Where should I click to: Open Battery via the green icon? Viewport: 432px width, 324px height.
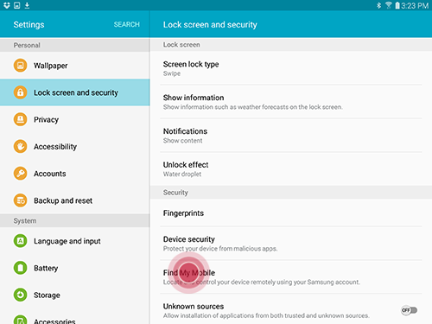pyautogui.click(x=20, y=268)
